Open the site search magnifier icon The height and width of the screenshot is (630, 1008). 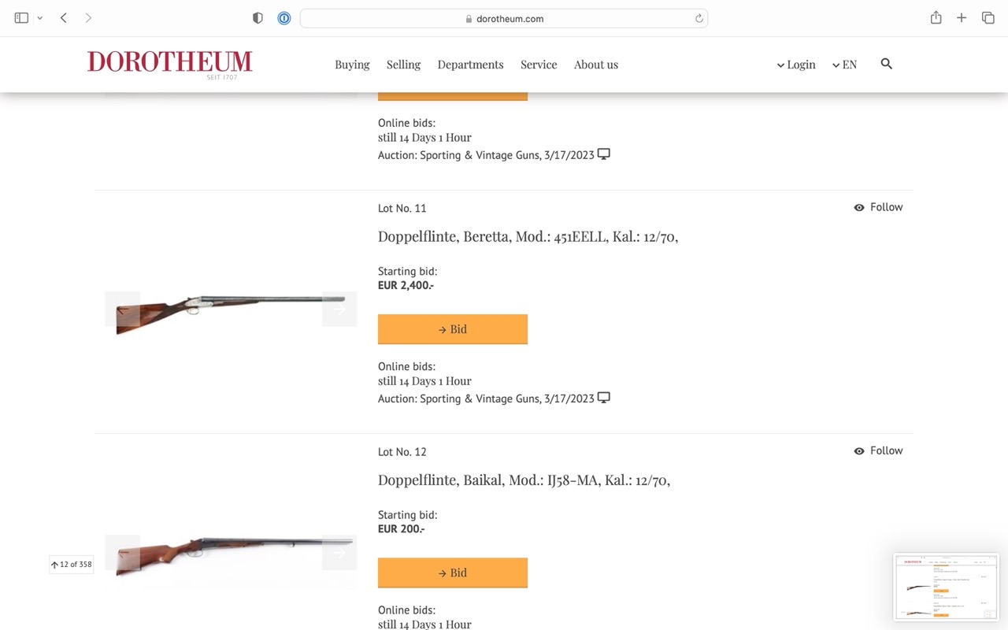click(x=886, y=64)
